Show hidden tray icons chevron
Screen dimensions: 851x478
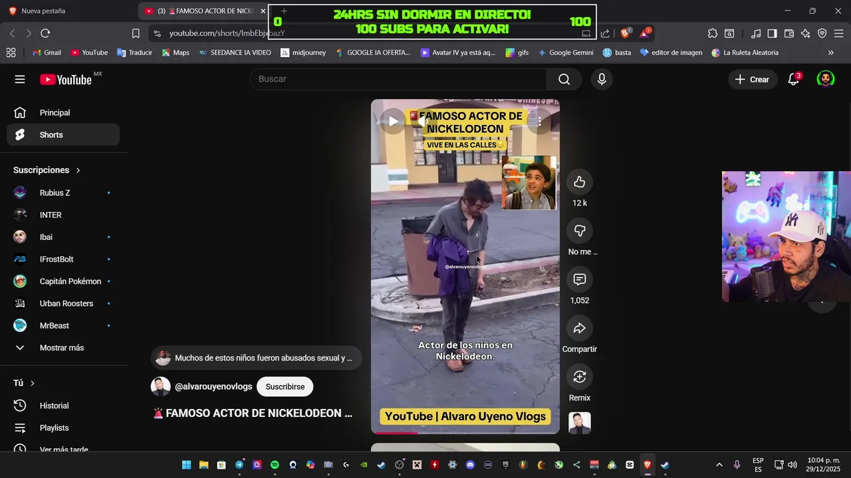[719, 465]
